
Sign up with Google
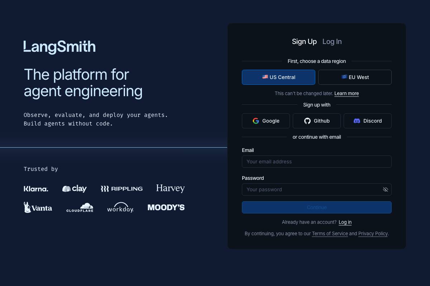coord(266,121)
